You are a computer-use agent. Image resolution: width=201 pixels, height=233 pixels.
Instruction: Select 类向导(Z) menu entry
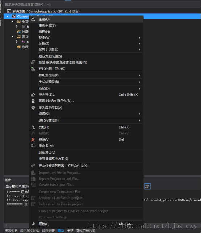[x=86, y=95]
